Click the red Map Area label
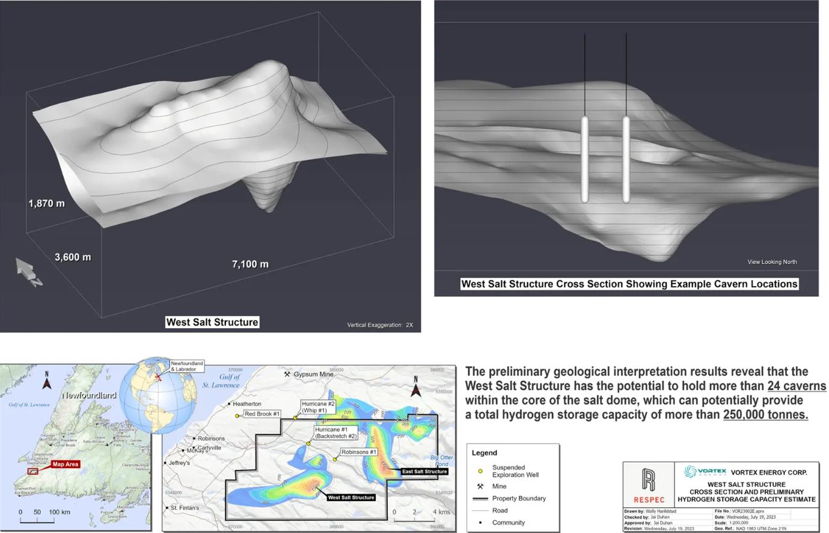The width and height of the screenshot is (829, 533). (x=65, y=464)
